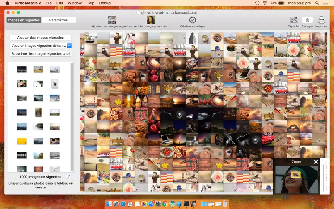Switch to the Paramètres tab
The width and height of the screenshot is (334, 209).
point(59,20)
